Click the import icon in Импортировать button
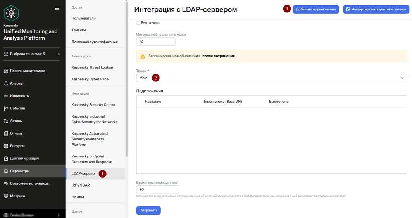This screenshot has width=412, height=218. (x=348, y=9)
